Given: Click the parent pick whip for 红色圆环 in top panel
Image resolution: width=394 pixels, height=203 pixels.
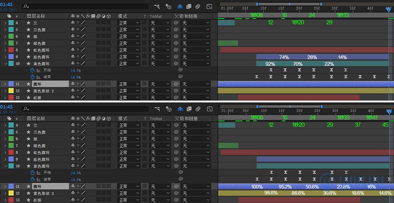Looking at the screenshot, I should (176, 50).
